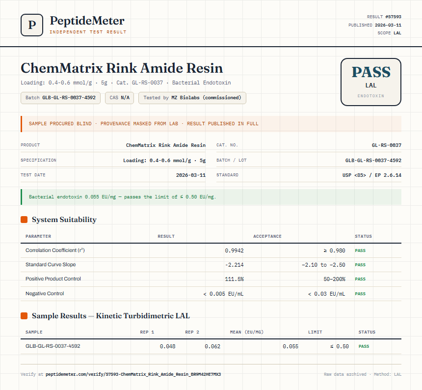Viewport: 422px width, 390px height.
Task: Click the sample limit ≤ 0.50
Action: tap(340, 346)
